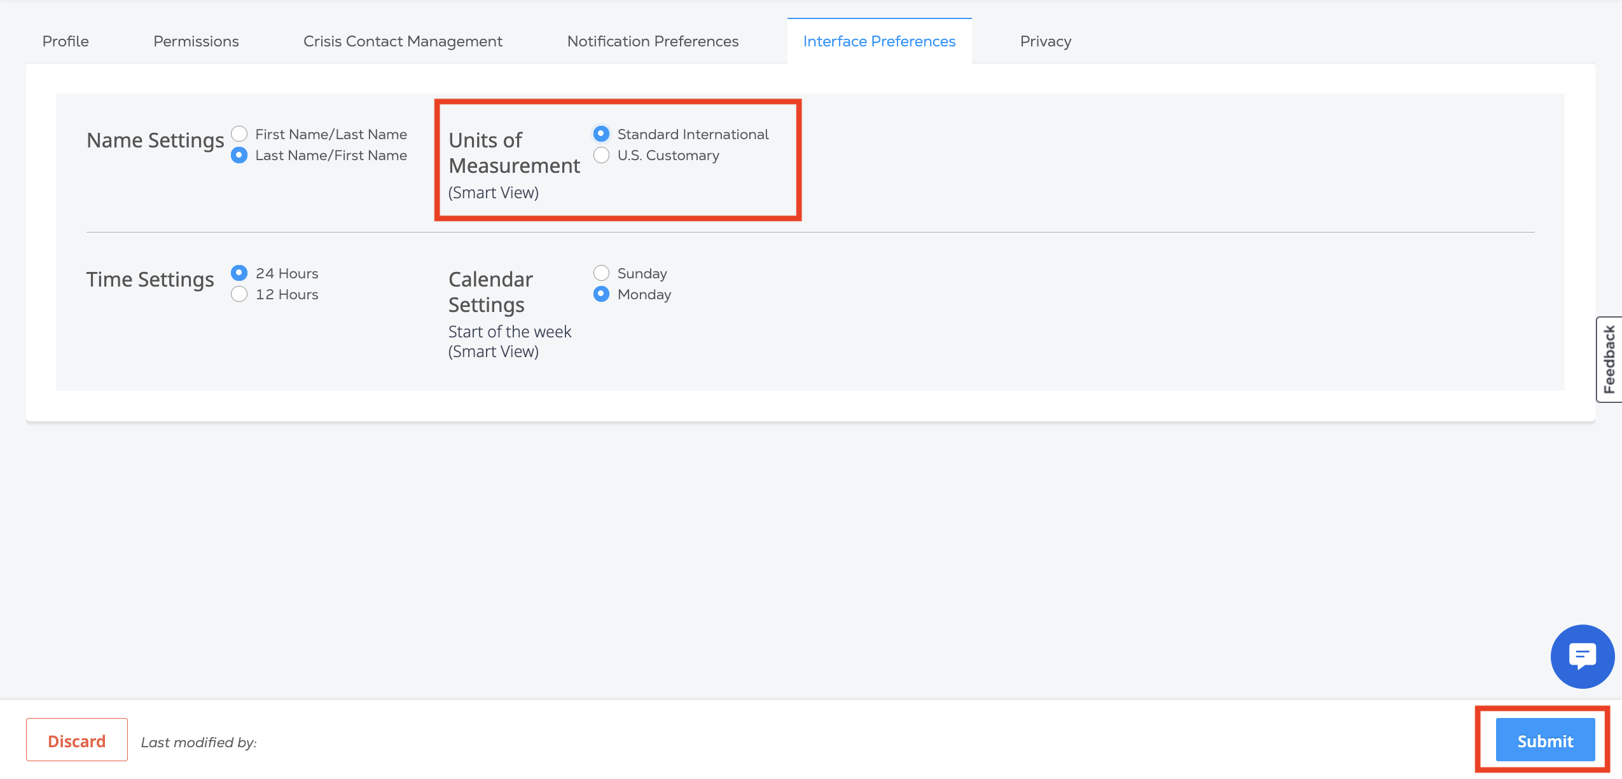Select 12 Hours time format
Image resolution: width=1622 pixels, height=779 pixels.
pyautogui.click(x=239, y=294)
